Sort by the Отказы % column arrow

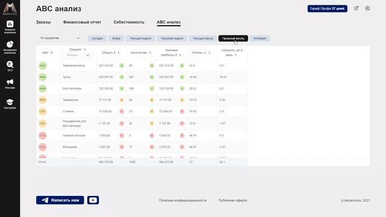point(209,52)
